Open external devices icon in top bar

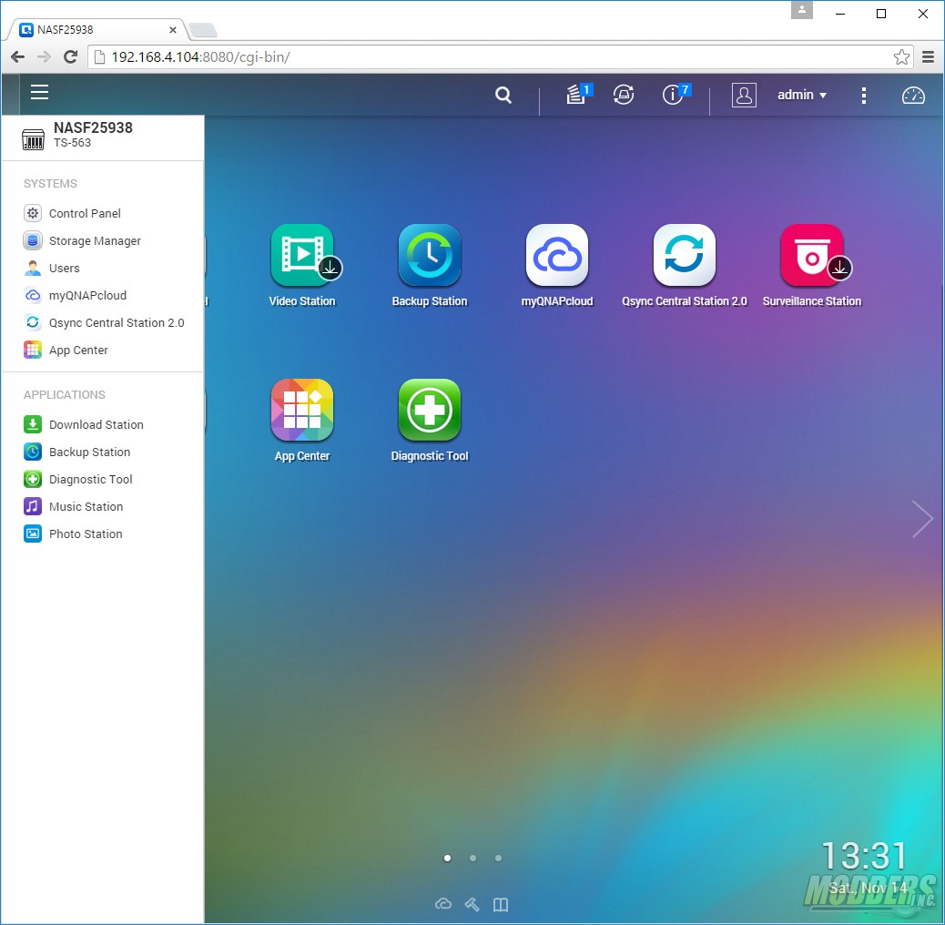click(x=624, y=95)
